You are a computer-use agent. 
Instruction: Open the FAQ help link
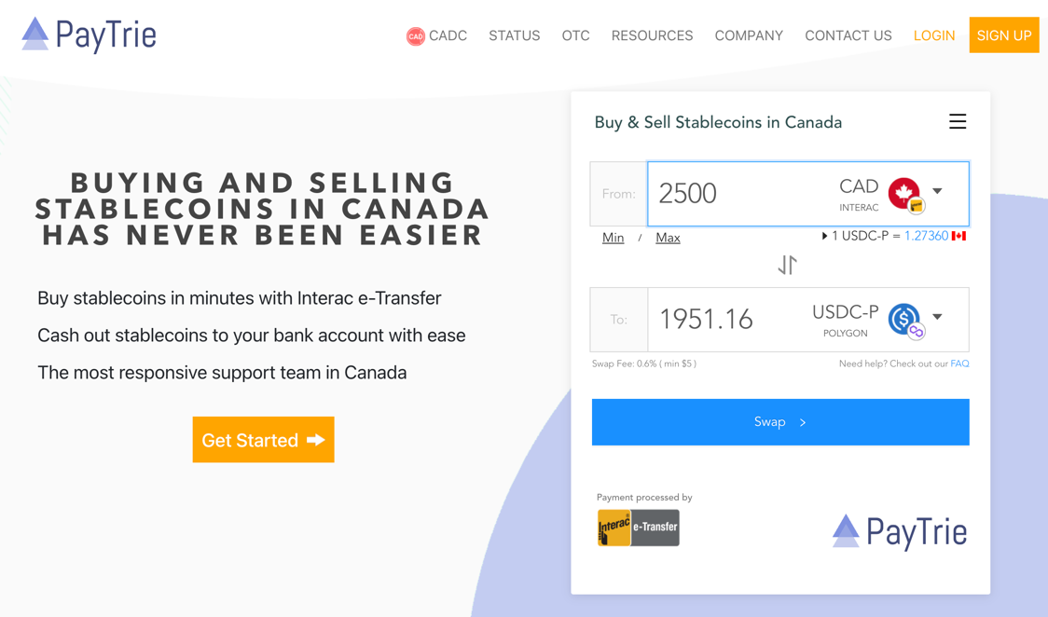point(959,363)
